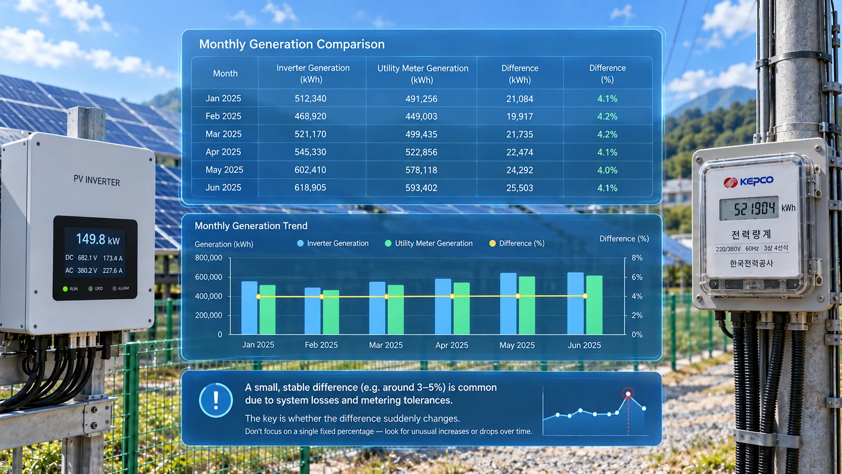
Task: Click Inverter Generation (kWh) column header
Action: coord(313,74)
